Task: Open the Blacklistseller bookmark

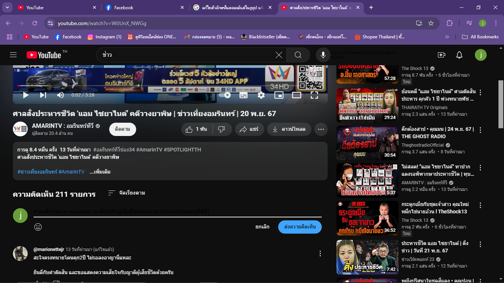Action: (265, 37)
